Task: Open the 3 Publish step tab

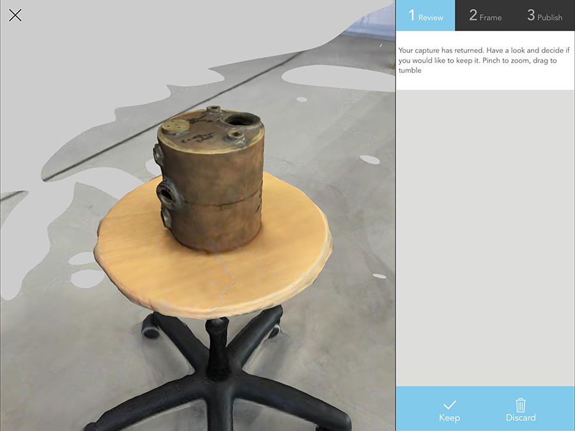Action: point(544,15)
